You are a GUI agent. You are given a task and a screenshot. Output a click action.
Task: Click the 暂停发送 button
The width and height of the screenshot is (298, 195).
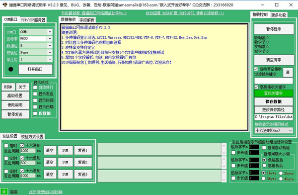click(15, 114)
